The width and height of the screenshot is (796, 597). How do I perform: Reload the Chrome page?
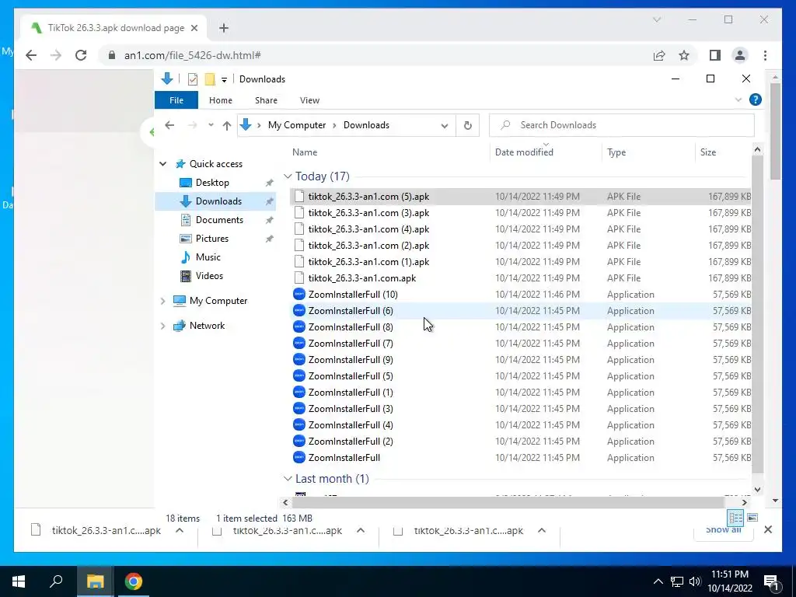(x=81, y=55)
